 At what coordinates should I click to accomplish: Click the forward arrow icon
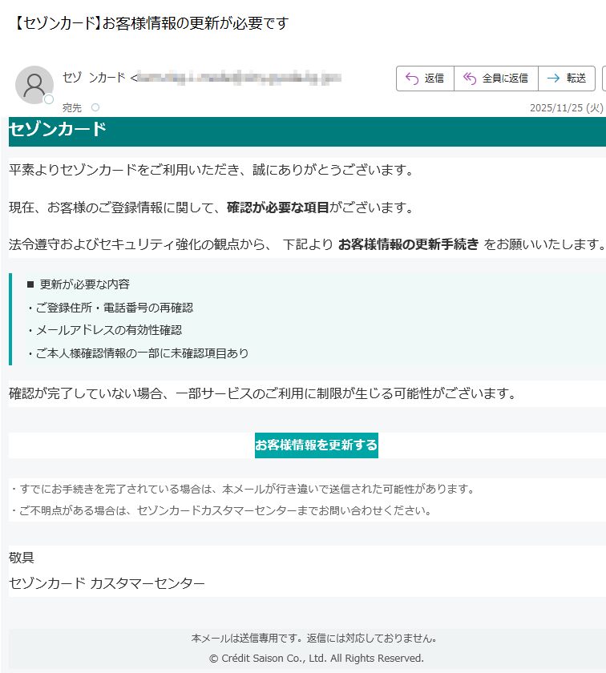pyautogui.click(x=553, y=79)
